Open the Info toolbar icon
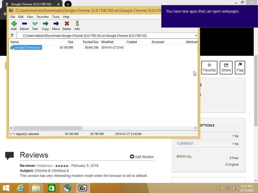Viewport: 258px width, 193px height. point(77,26)
